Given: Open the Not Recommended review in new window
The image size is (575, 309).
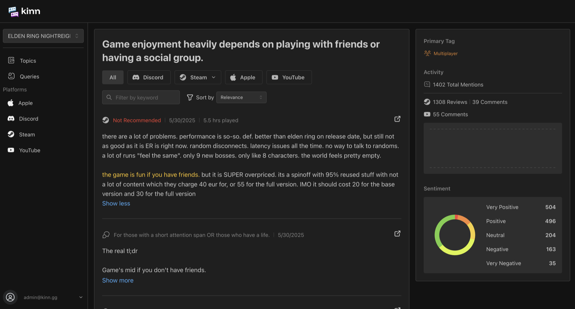Looking at the screenshot, I should [397, 119].
